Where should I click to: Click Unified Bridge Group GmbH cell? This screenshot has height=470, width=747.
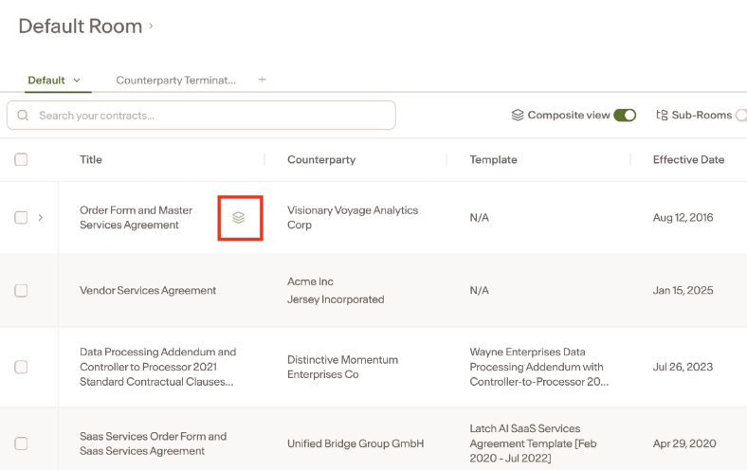pyautogui.click(x=355, y=443)
